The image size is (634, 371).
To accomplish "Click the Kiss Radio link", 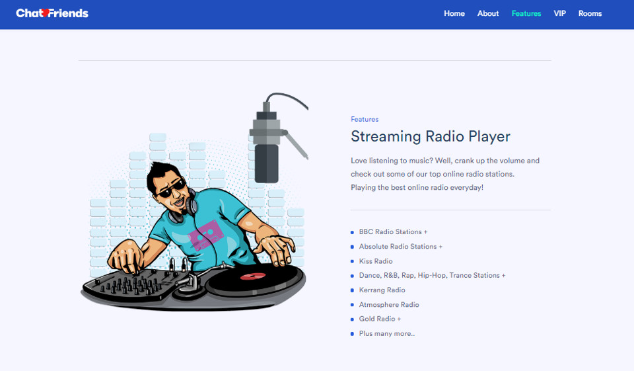I will [x=376, y=261].
